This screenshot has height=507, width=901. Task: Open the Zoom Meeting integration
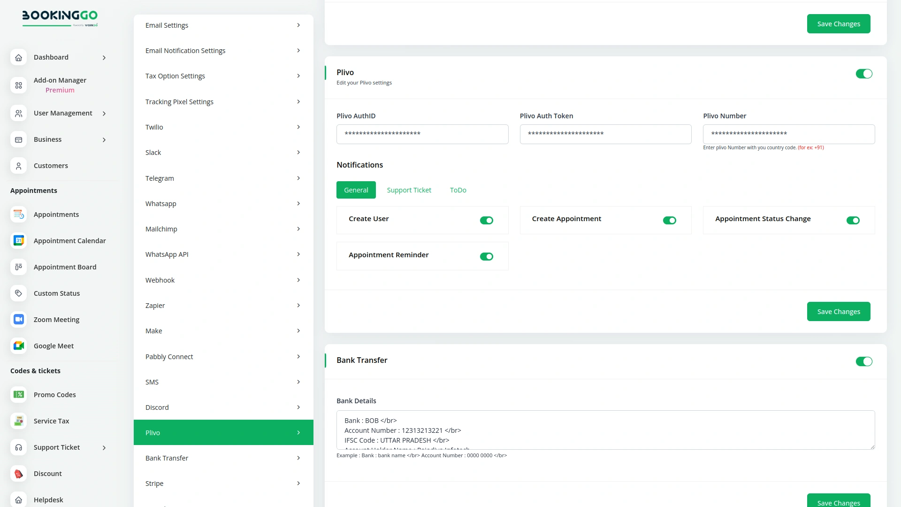(56, 319)
